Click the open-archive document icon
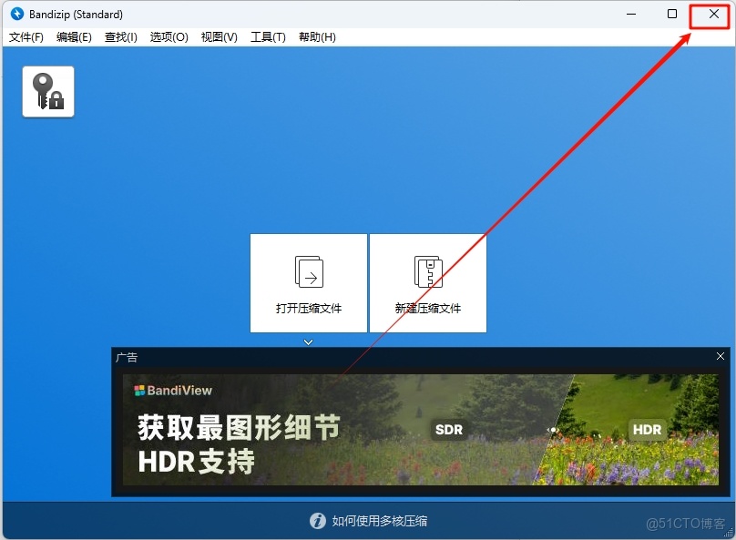 point(309,271)
